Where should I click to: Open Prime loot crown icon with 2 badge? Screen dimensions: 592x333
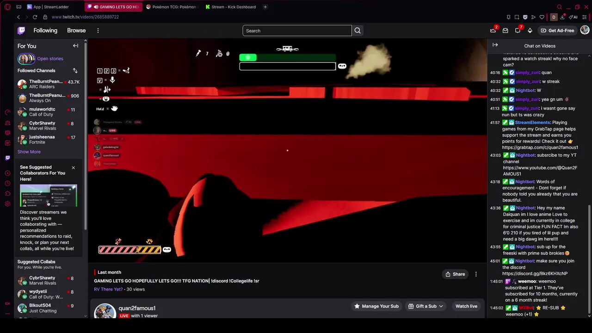(493, 31)
